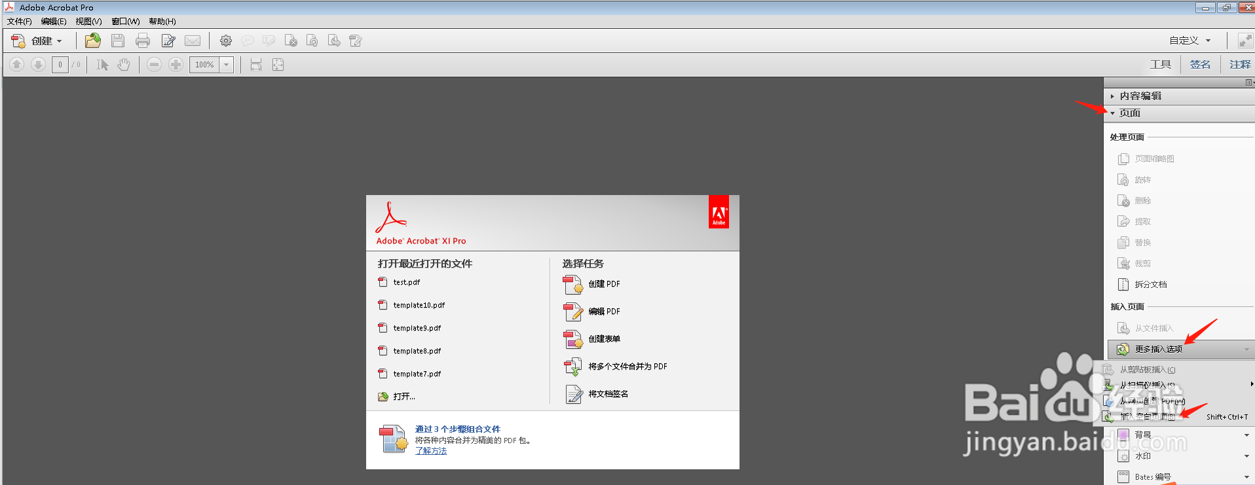This screenshot has height=485, width=1255.
Task: Open recent file template10.pdf
Action: coord(419,305)
